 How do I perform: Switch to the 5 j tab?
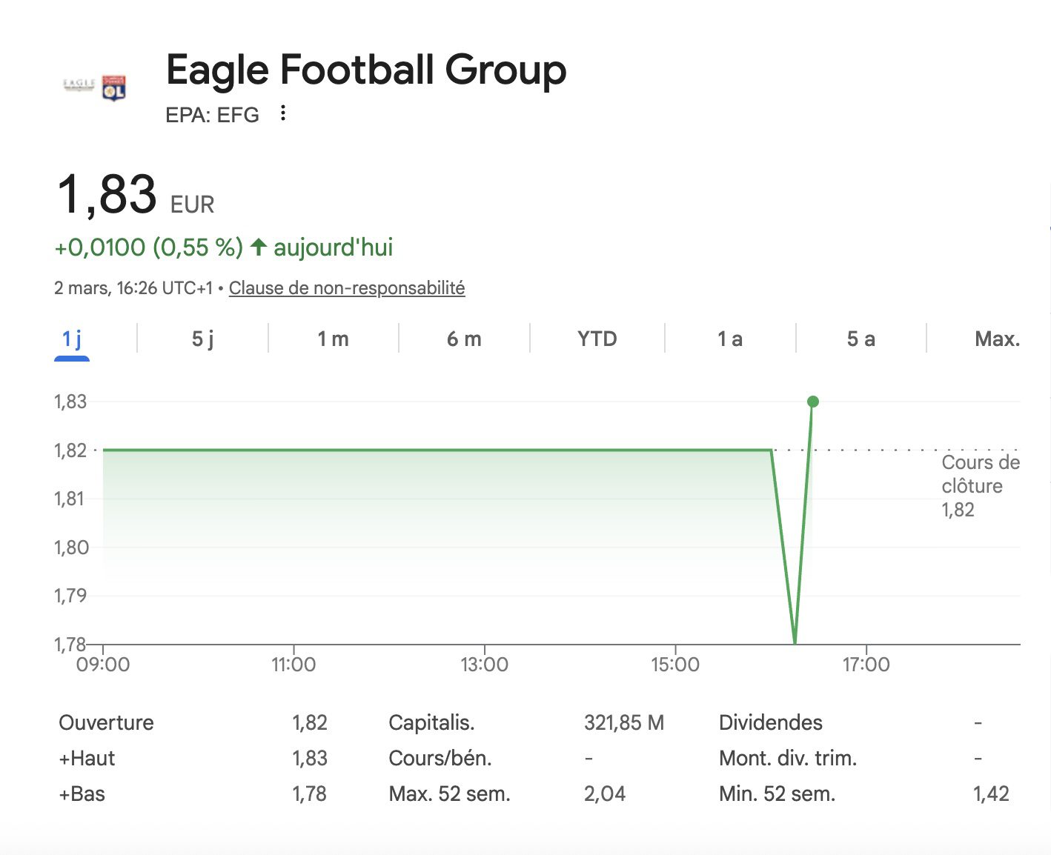202,339
